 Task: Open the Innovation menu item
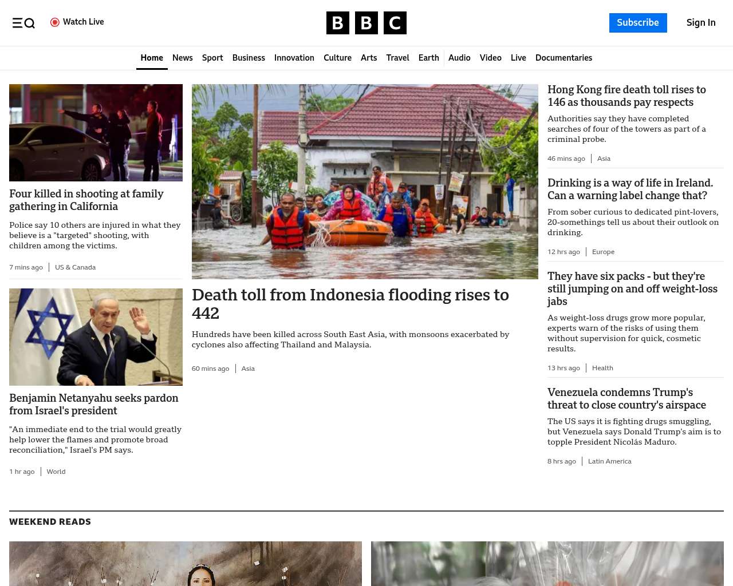[x=294, y=58]
